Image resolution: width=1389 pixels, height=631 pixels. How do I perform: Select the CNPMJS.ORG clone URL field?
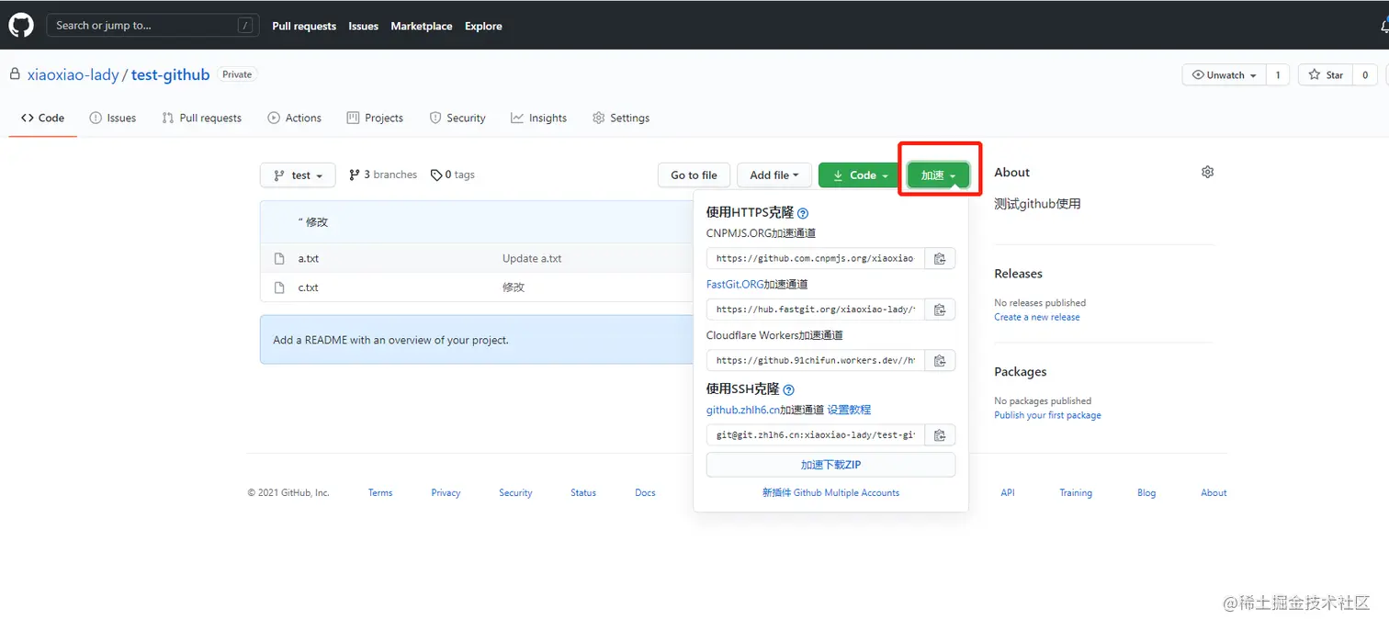coord(816,259)
